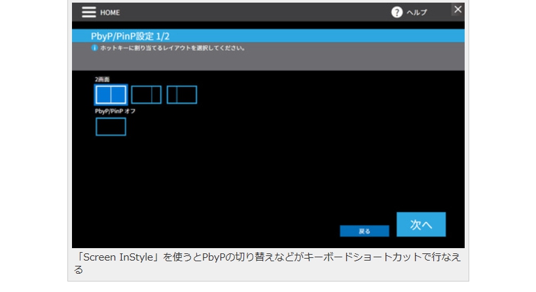Close the window with X button
This screenshot has width=536, height=292.
coord(457,9)
